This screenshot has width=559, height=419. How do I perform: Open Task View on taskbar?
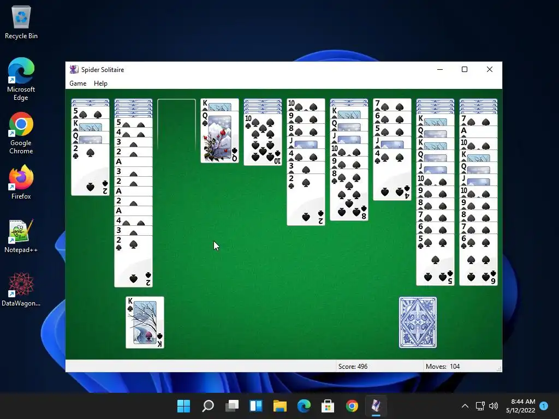click(x=232, y=406)
